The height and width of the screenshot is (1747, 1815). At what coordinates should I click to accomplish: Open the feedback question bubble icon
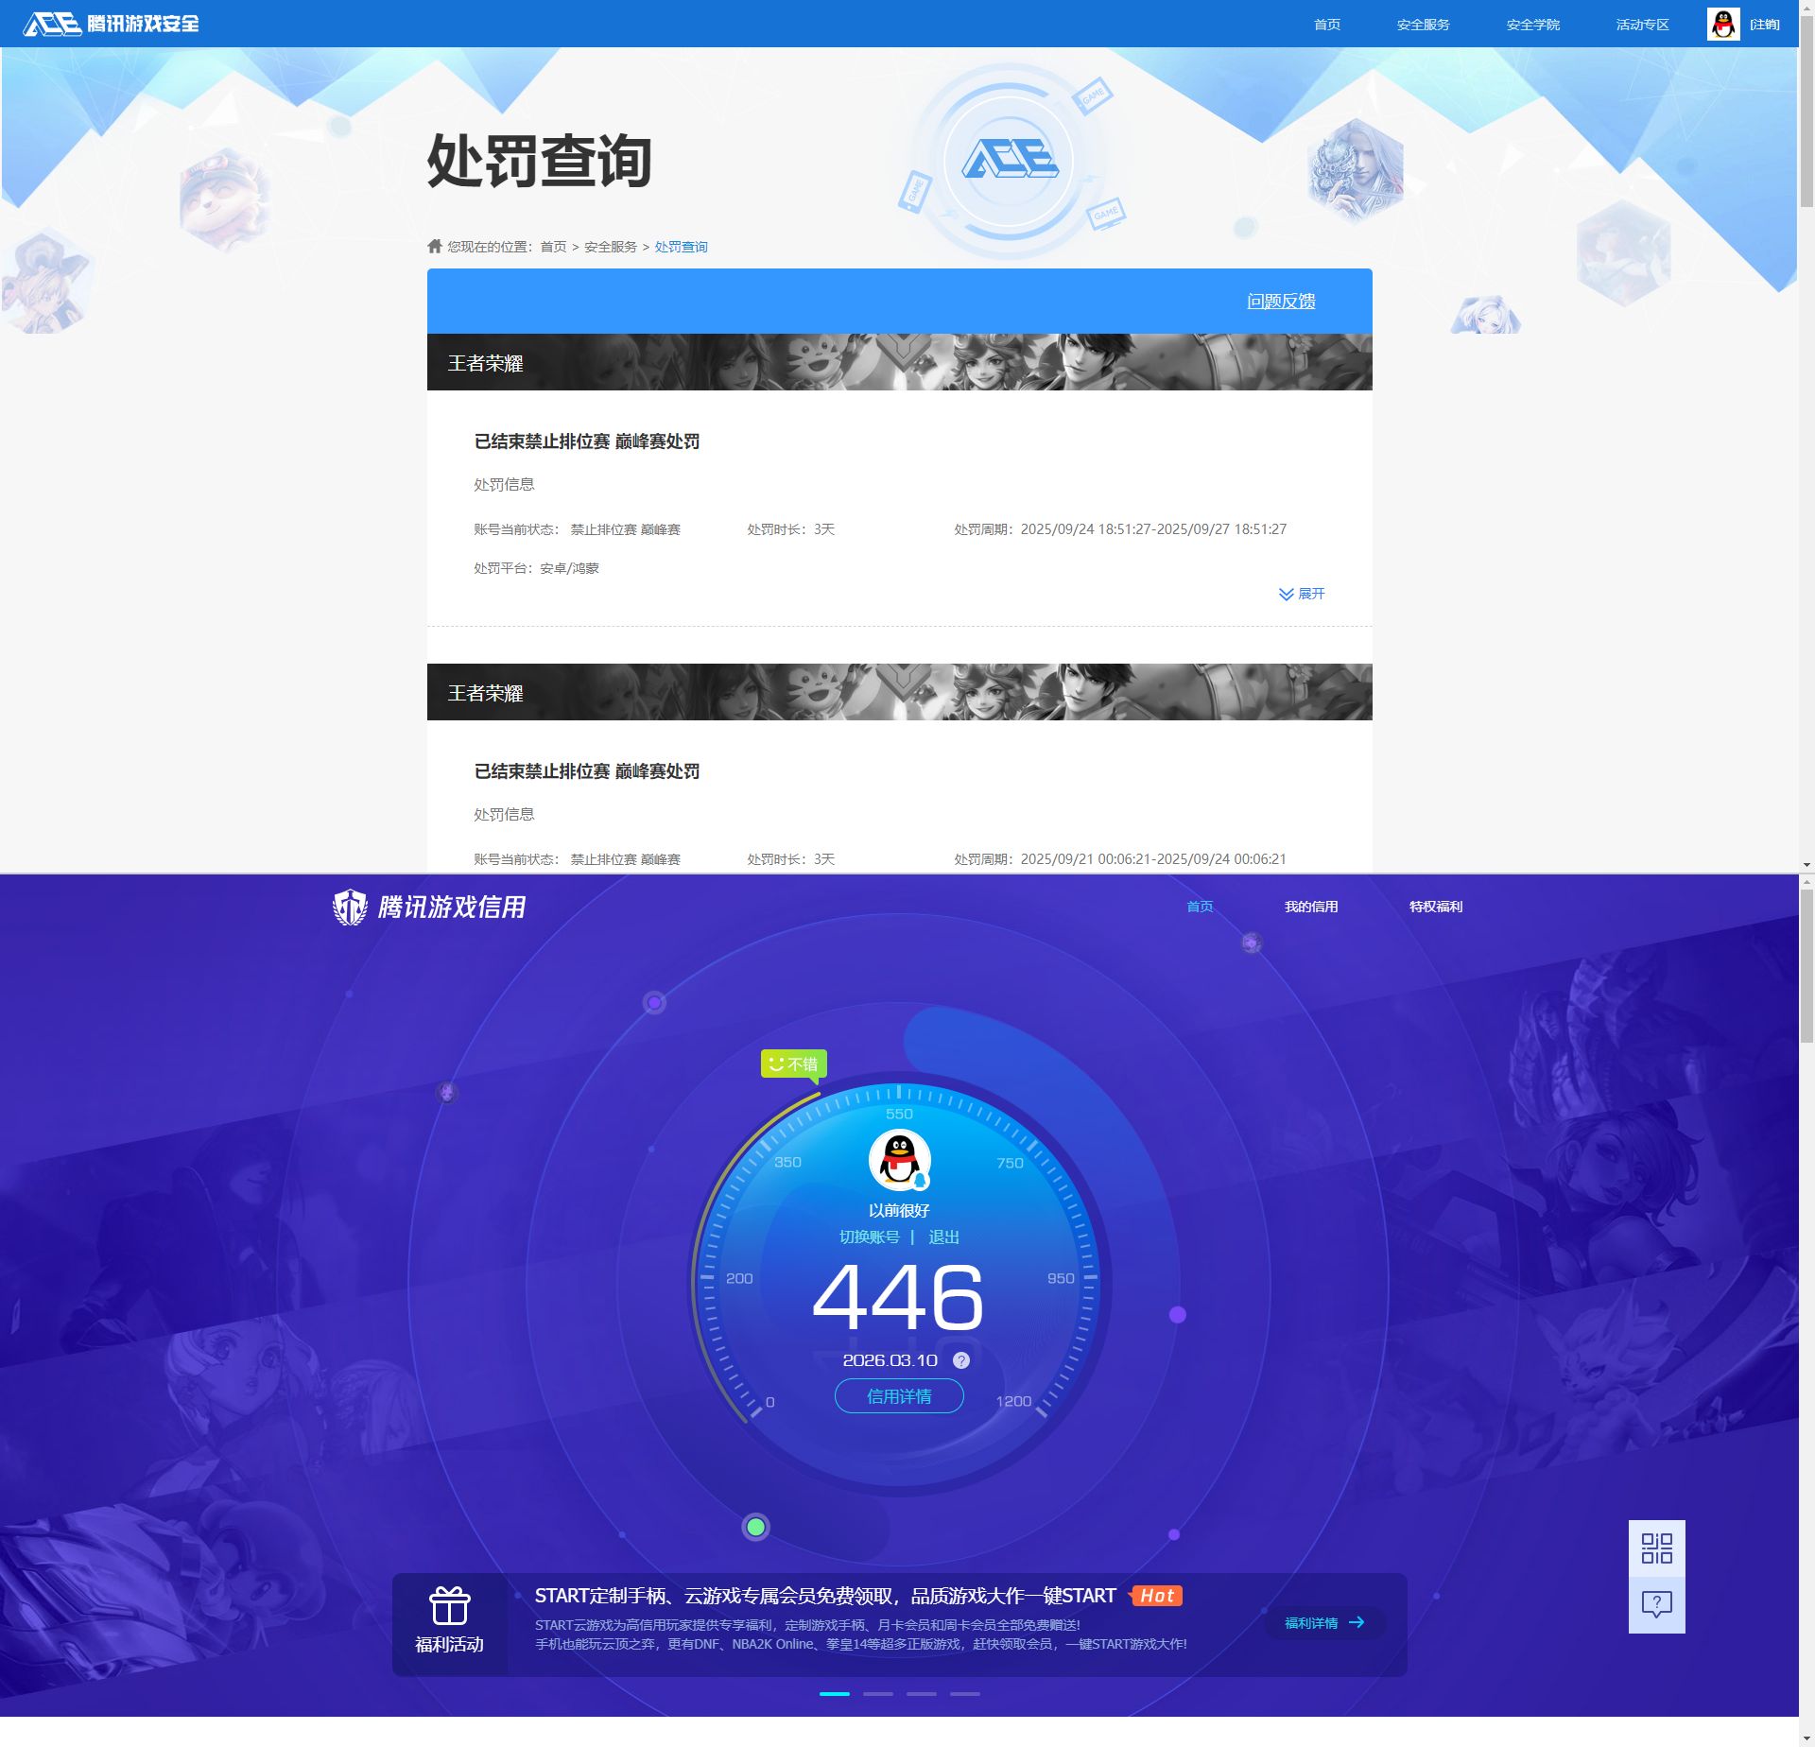pos(1656,1604)
